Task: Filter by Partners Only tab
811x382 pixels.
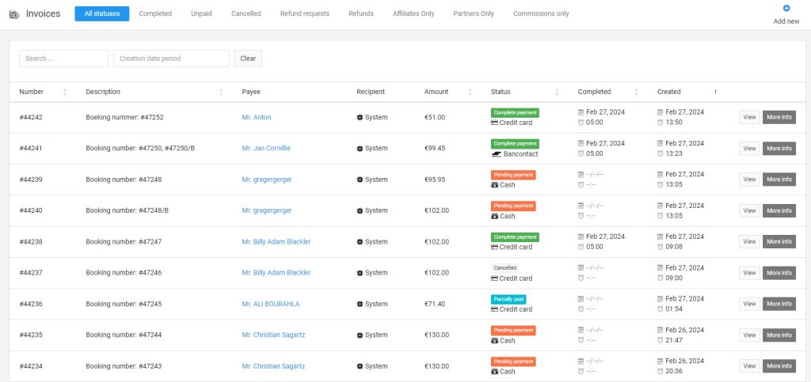Action: click(x=474, y=14)
